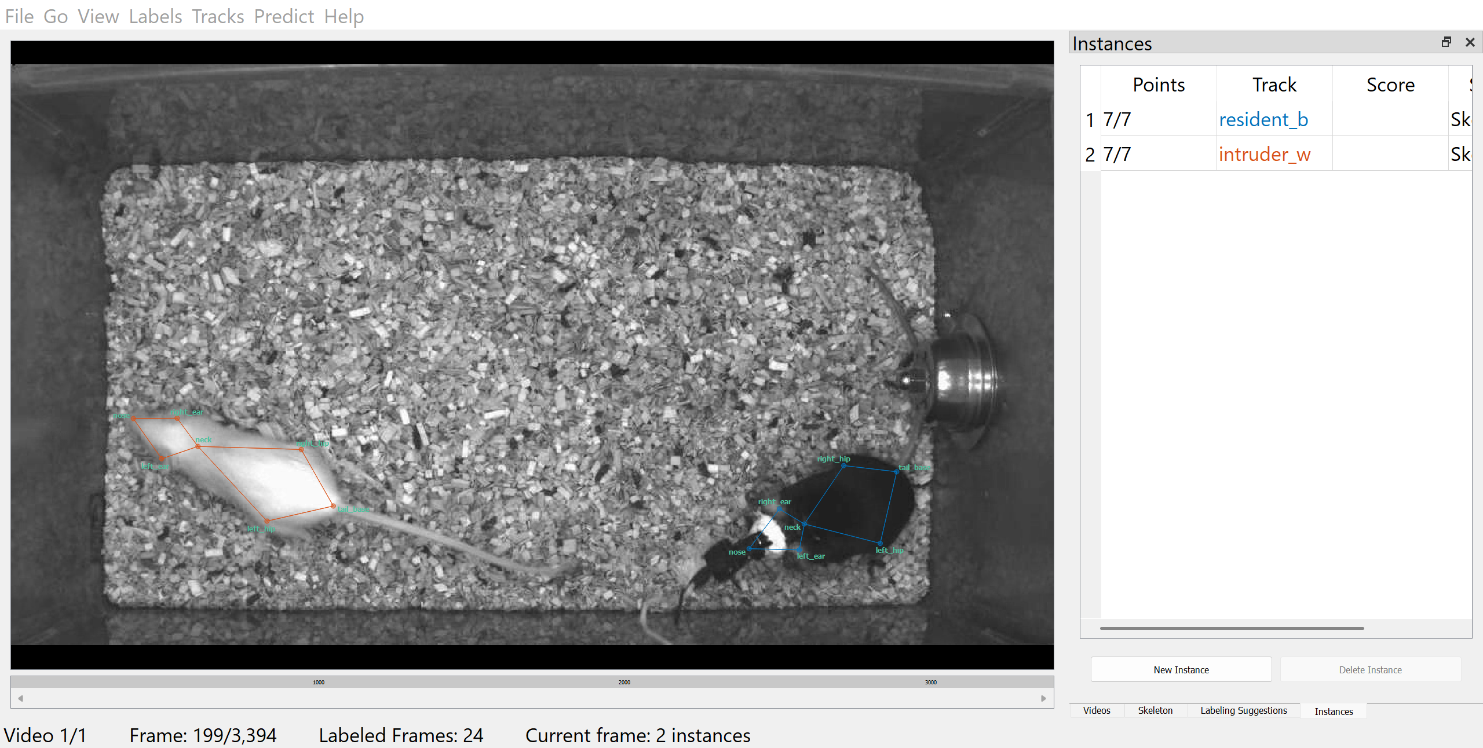Click the instances table horizontal scrollbar

1232,628
